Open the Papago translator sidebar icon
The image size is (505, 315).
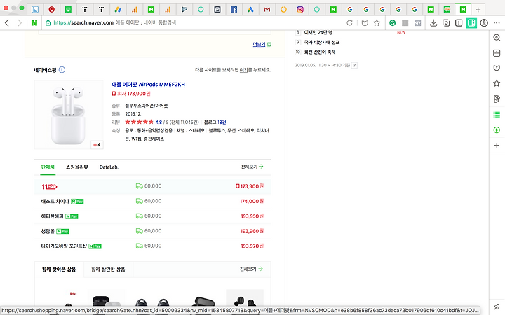(x=497, y=99)
